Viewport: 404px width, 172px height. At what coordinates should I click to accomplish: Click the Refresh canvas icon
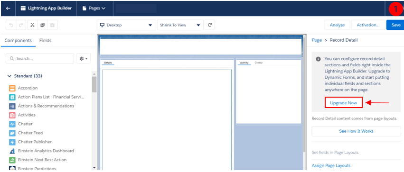210,25
